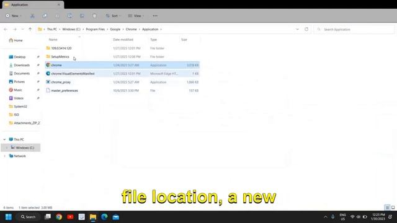The width and height of the screenshot is (397, 223).
Task: Click the Cut icon in toolbar
Action: point(32,16)
